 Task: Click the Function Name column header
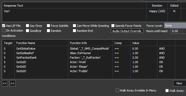coord(41,43)
